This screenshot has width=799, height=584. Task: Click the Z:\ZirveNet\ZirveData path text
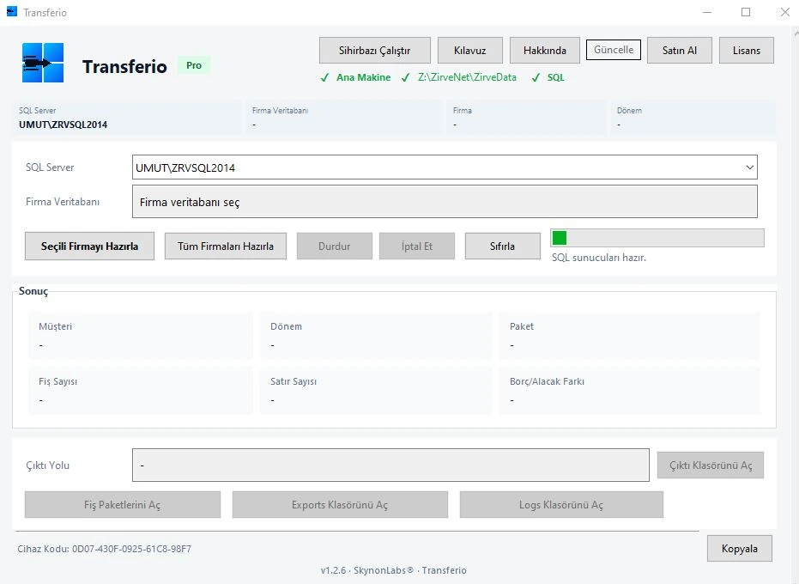click(467, 77)
